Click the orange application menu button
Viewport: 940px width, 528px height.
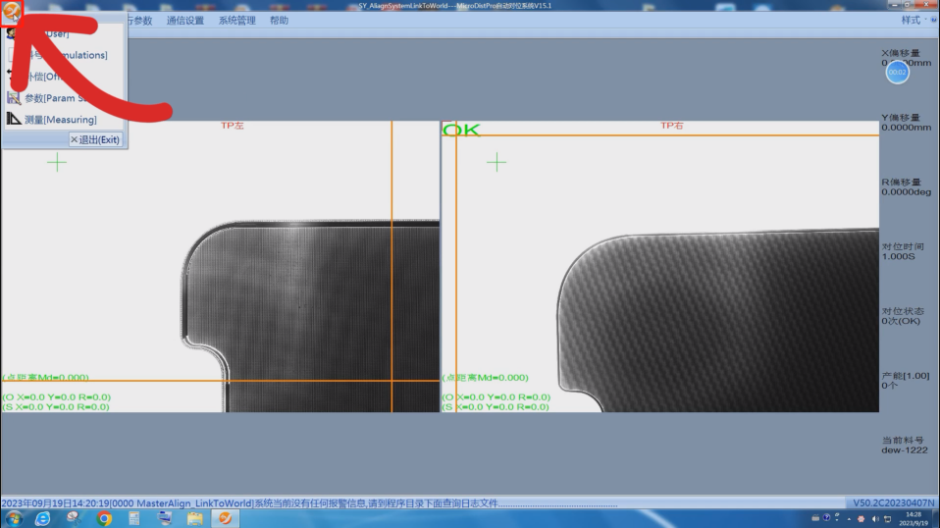click(12, 12)
